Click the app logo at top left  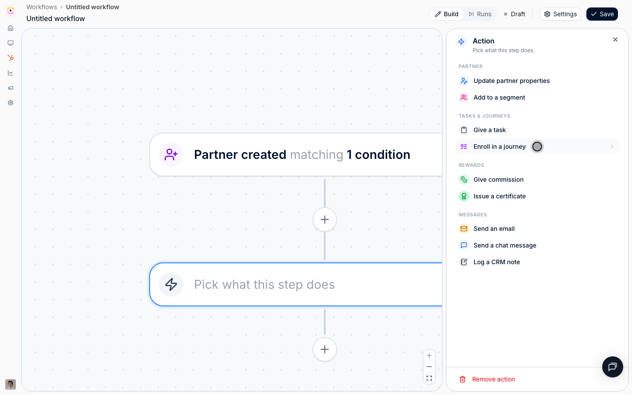(11, 11)
